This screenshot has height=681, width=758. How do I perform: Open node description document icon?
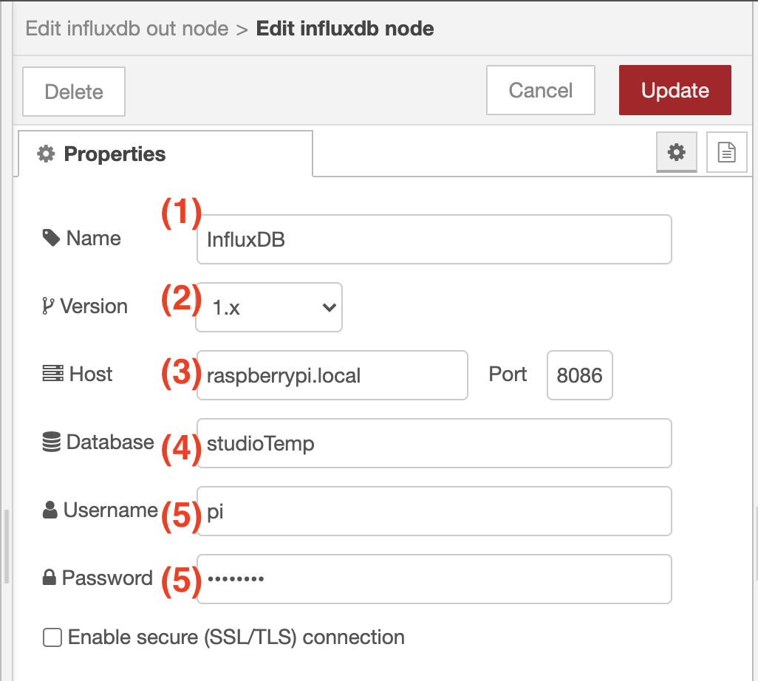click(x=726, y=151)
